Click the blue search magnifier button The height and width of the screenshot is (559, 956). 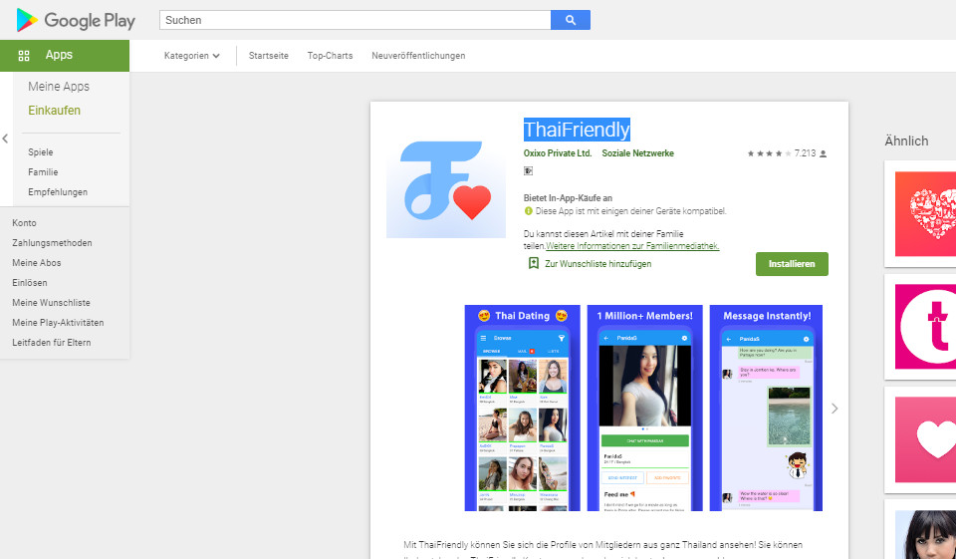(x=570, y=20)
